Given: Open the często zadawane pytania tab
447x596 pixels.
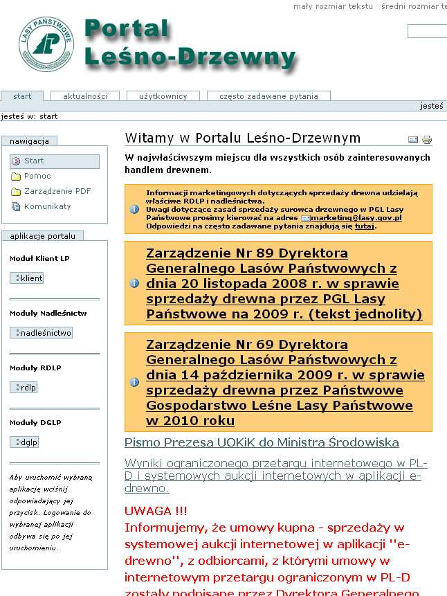Looking at the screenshot, I should coord(268,96).
